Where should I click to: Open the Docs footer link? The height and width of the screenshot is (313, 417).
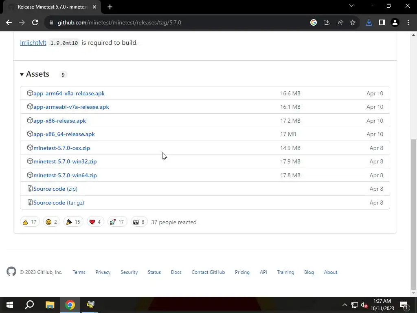pos(176,272)
